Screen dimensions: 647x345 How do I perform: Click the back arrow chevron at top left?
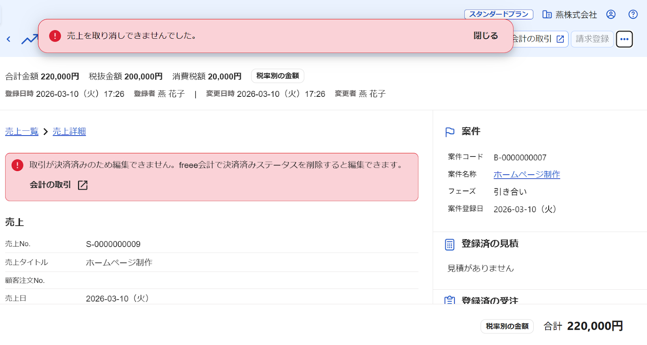tap(8, 39)
